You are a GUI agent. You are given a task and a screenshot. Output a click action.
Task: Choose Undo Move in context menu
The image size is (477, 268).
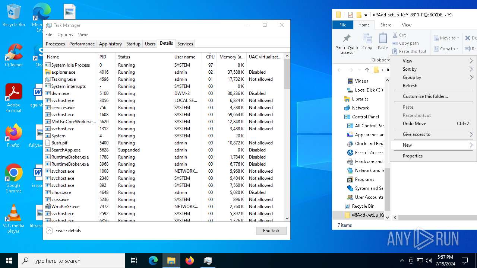tap(433, 124)
